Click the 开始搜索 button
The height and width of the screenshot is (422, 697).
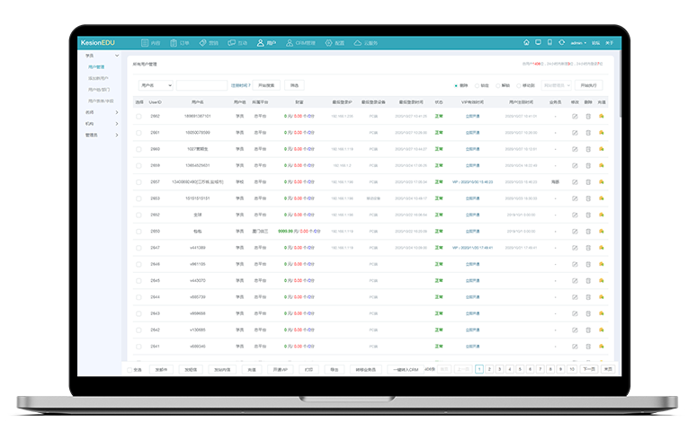point(268,85)
